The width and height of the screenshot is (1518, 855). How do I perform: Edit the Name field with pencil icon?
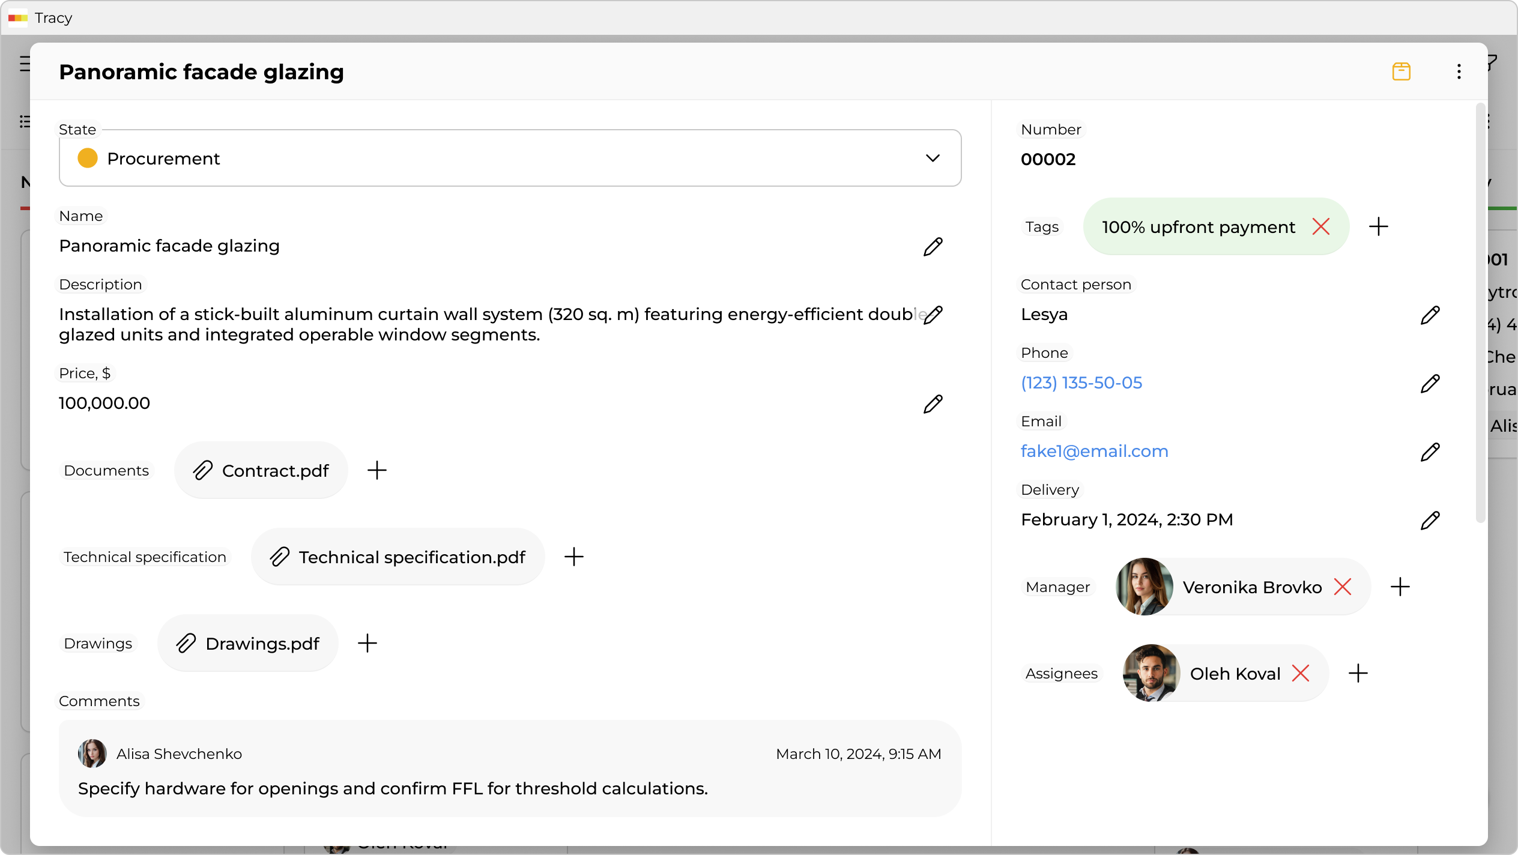pyautogui.click(x=933, y=246)
